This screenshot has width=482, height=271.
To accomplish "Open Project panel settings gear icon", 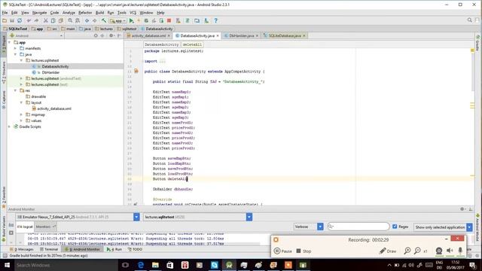I will pyautogui.click(x=111, y=35).
